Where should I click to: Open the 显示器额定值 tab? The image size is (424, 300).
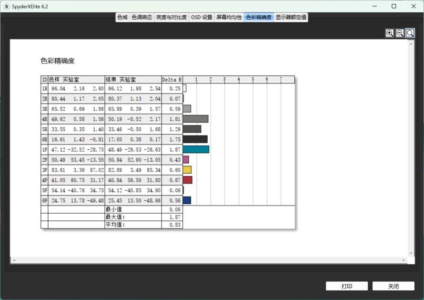click(291, 17)
